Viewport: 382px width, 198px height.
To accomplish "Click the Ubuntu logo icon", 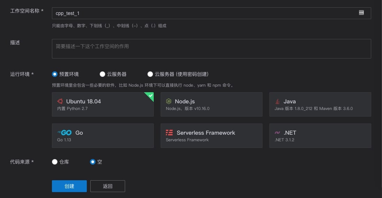I will tap(60, 101).
